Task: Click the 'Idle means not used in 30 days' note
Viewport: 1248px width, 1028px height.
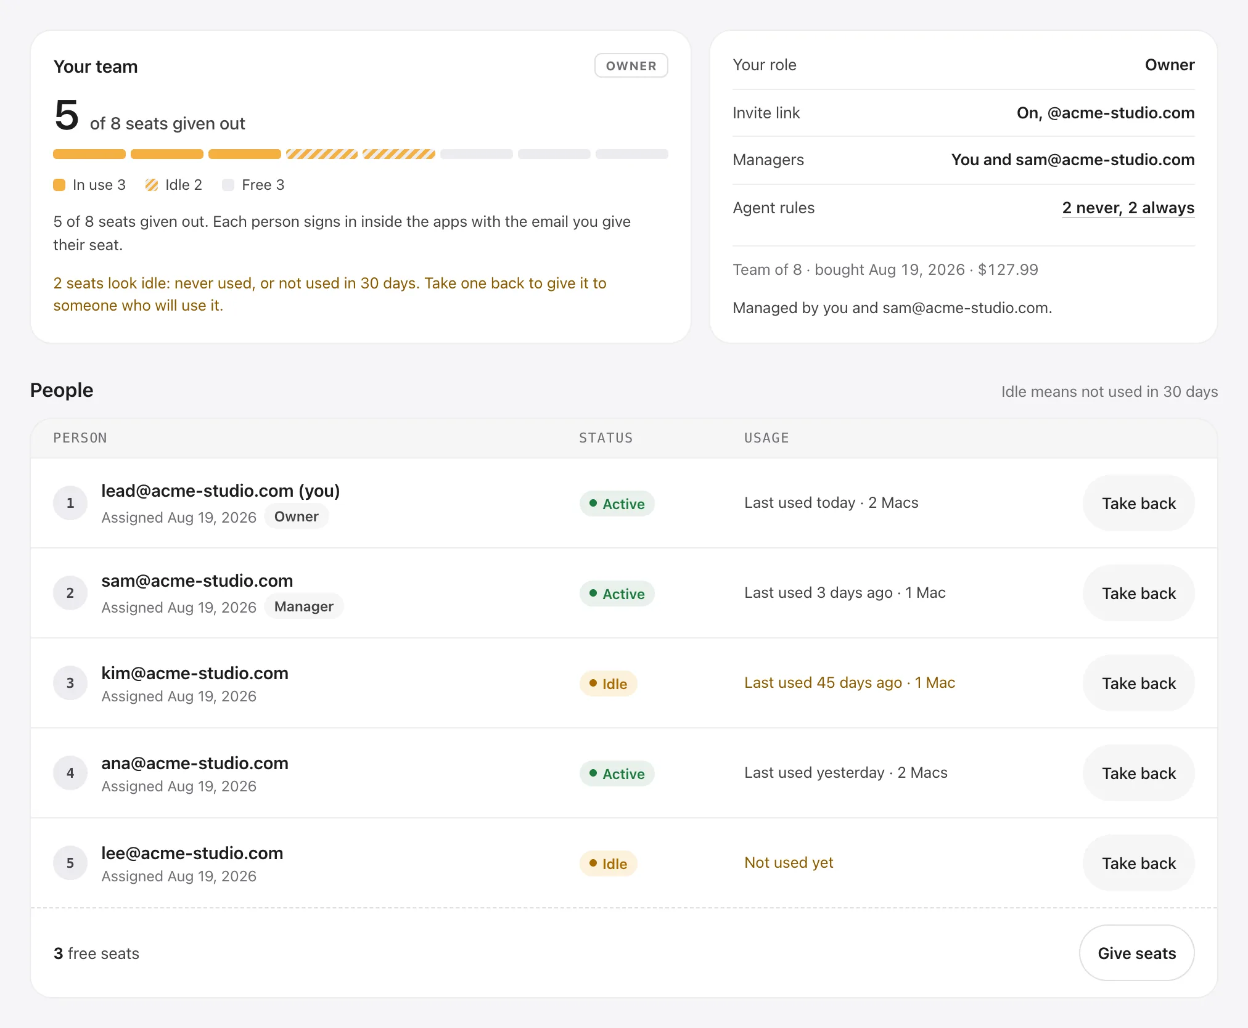Action: [x=1109, y=391]
